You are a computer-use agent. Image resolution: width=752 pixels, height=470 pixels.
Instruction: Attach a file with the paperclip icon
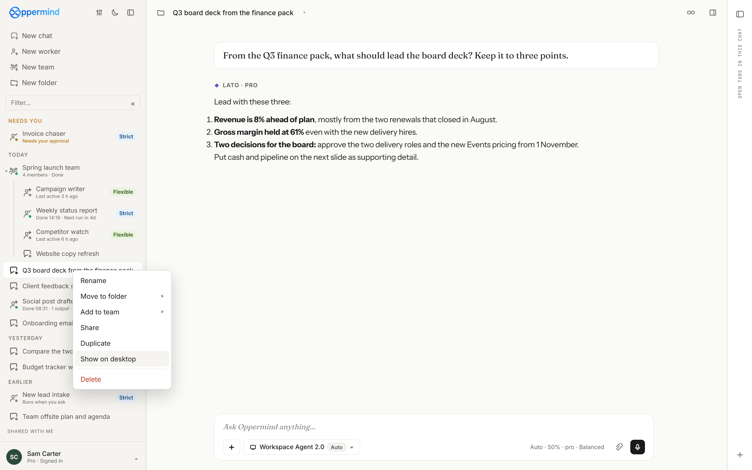pyautogui.click(x=619, y=447)
